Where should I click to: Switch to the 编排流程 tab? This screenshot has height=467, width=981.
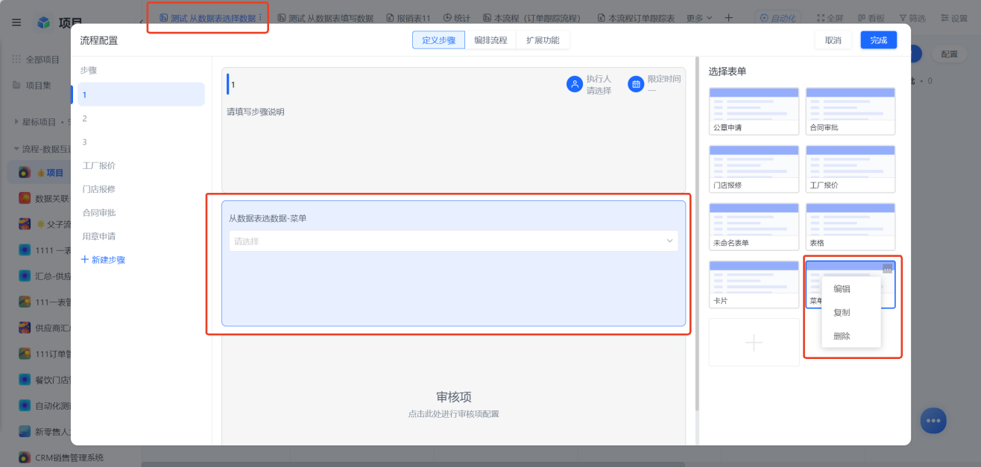coord(490,40)
